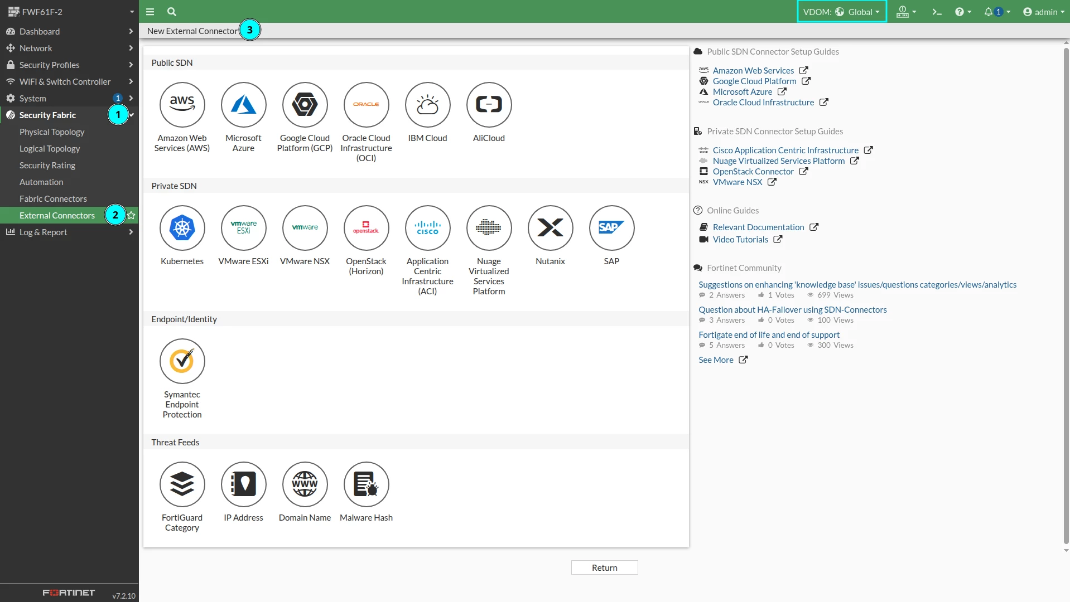Image resolution: width=1070 pixels, height=602 pixels.
Task: Select the FortiGuard Category threat feed icon
Action: (x=182, y=484)
